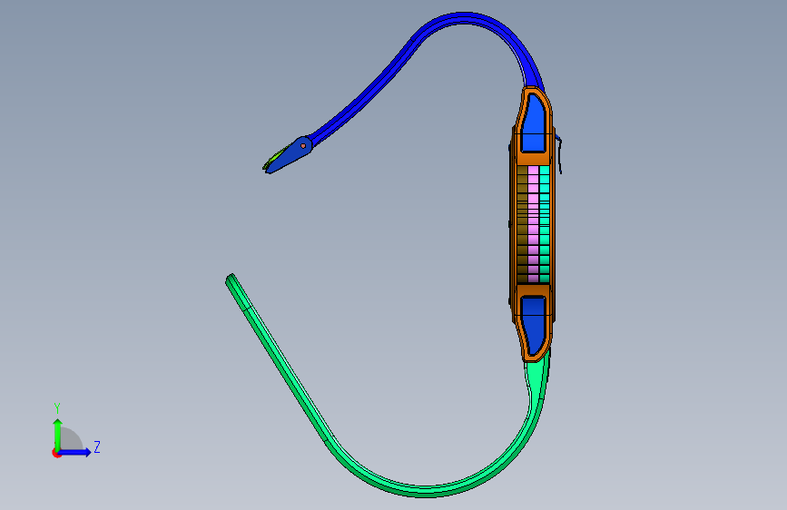Select the pink segmented column inside the case
Image resolution: width=787 pixels, height=510 pixels.
tap(533, 224)
